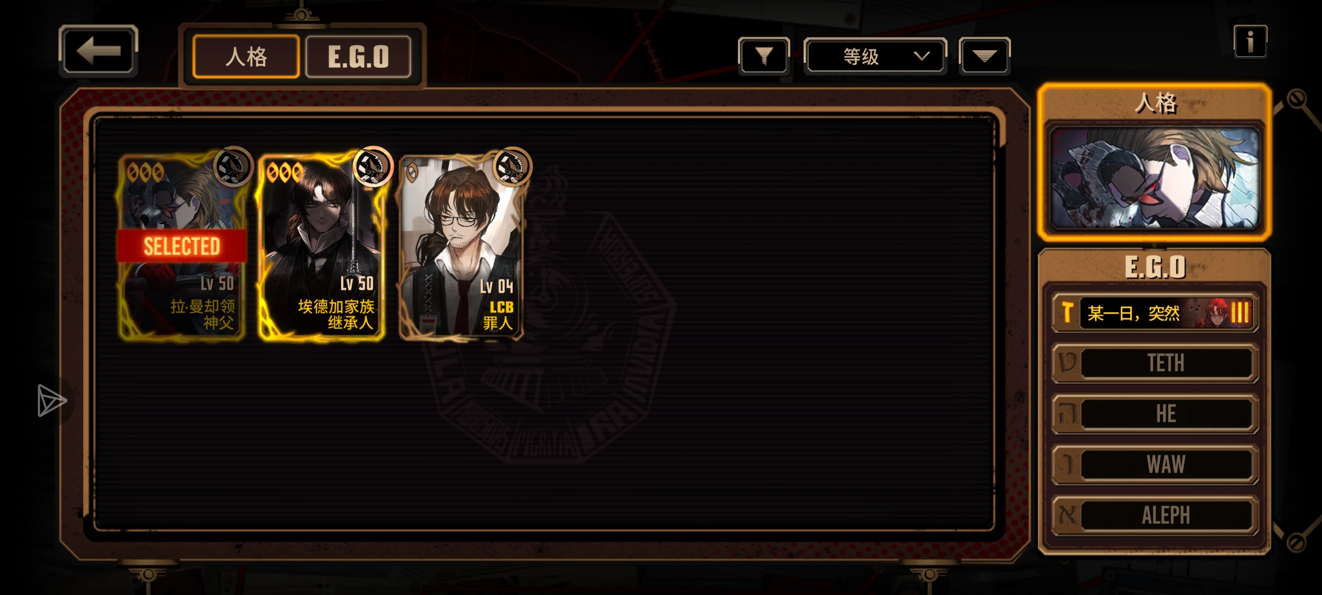Select the LCB 罪人 identity card
The image size is (1322, 595).
click(462, 246)
